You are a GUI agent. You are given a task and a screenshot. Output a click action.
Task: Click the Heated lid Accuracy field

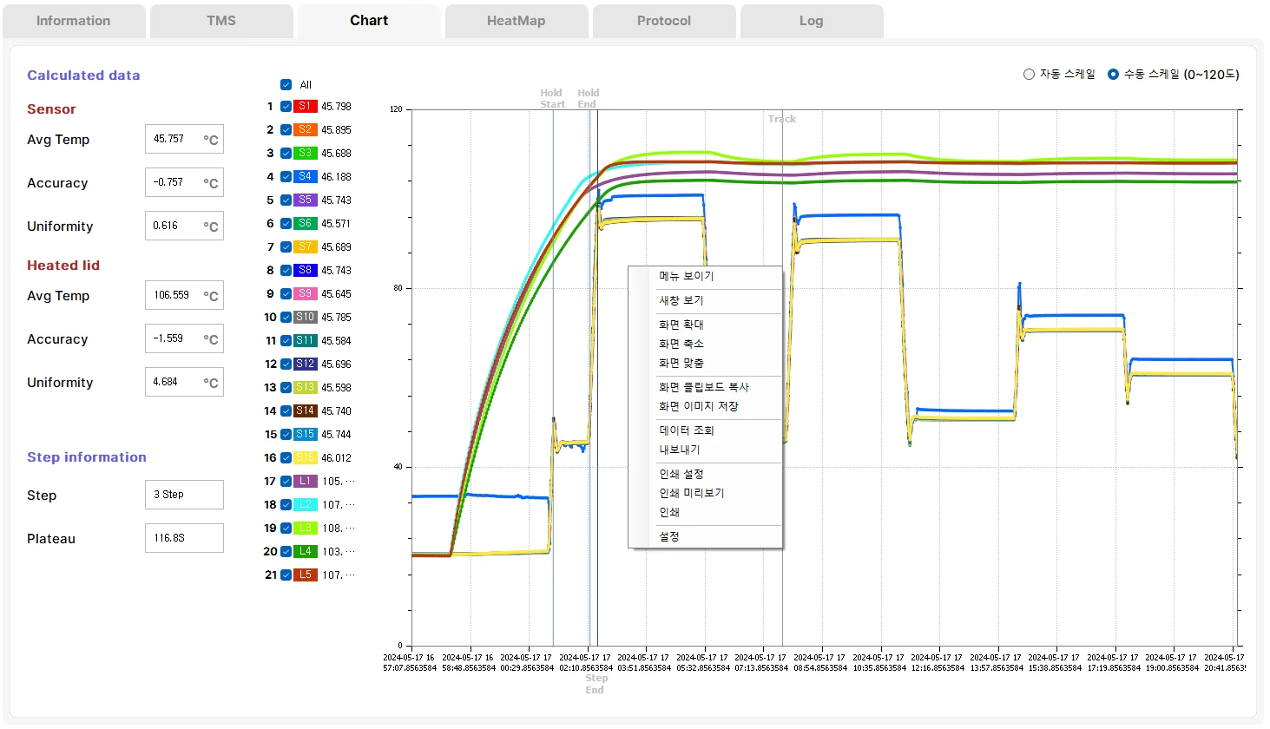tap(184, 338)
